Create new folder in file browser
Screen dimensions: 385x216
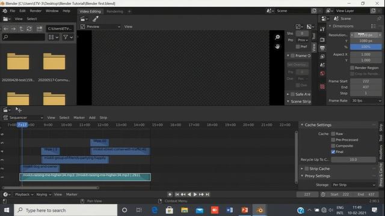point(39,29)
